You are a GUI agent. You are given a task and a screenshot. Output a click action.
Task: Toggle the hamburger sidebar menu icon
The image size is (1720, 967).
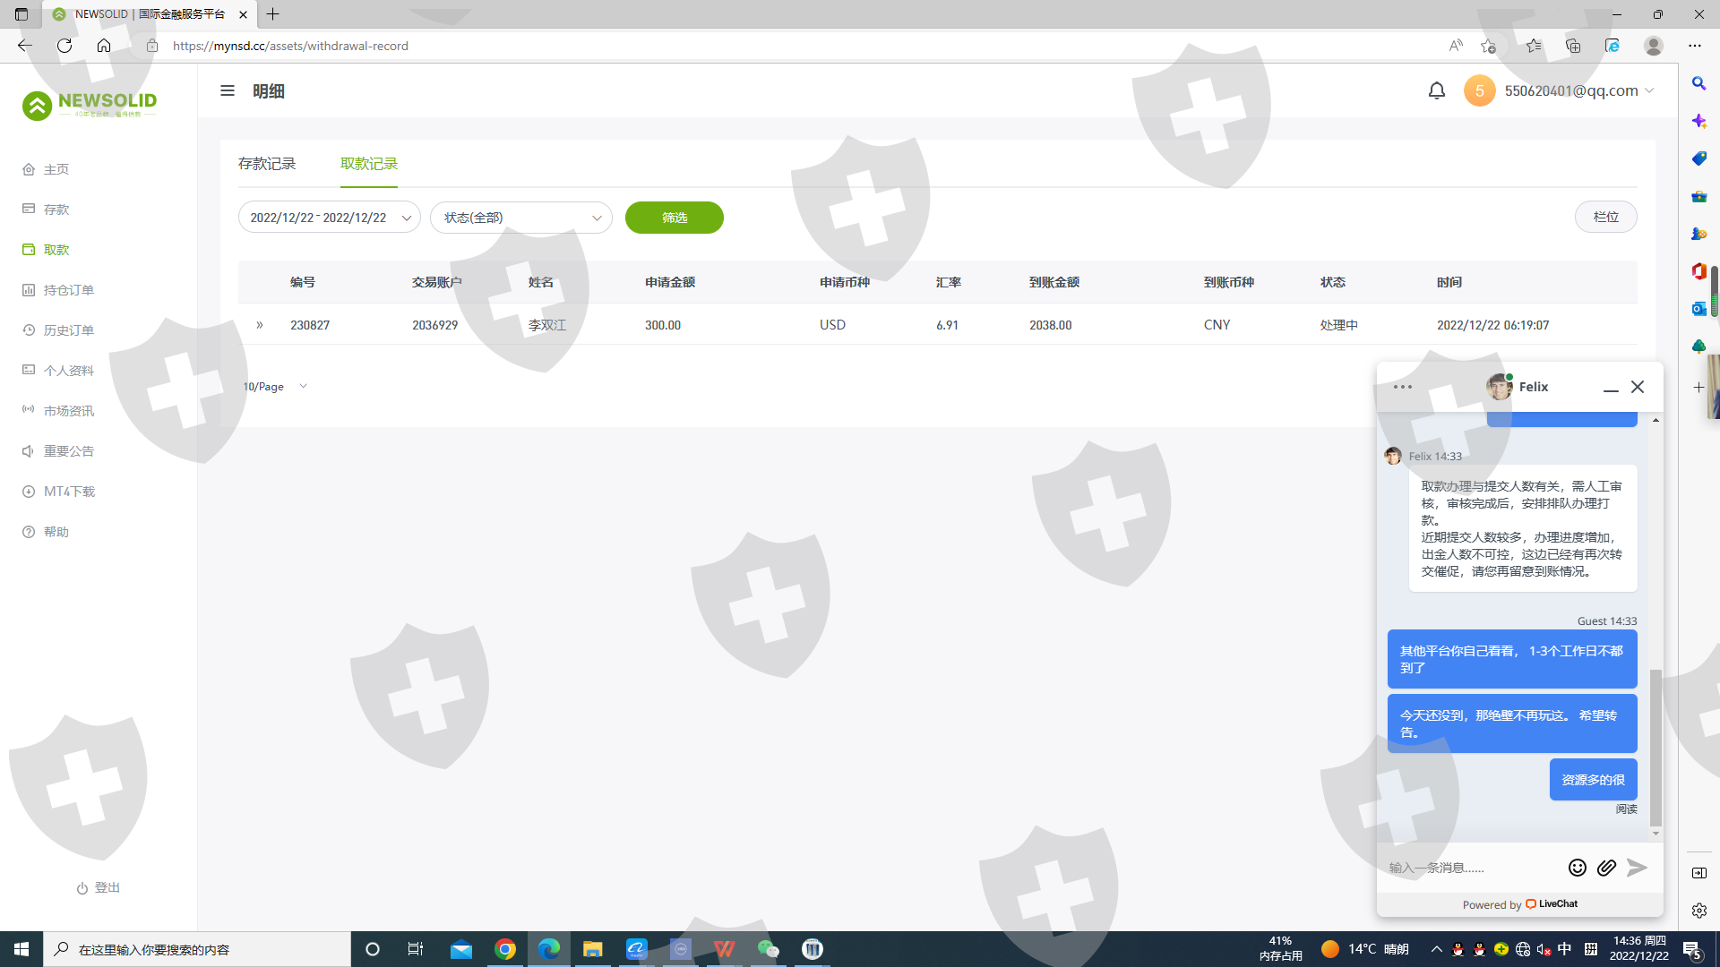point(228,90)
